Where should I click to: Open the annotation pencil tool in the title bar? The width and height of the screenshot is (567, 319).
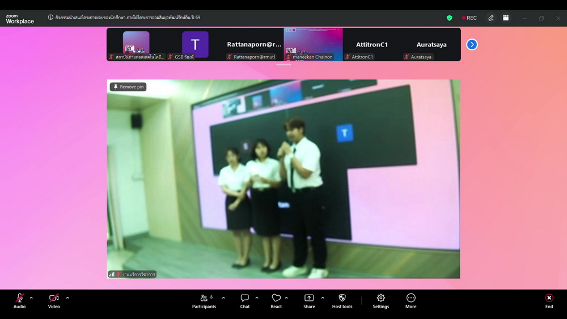[x=491, y=18]
